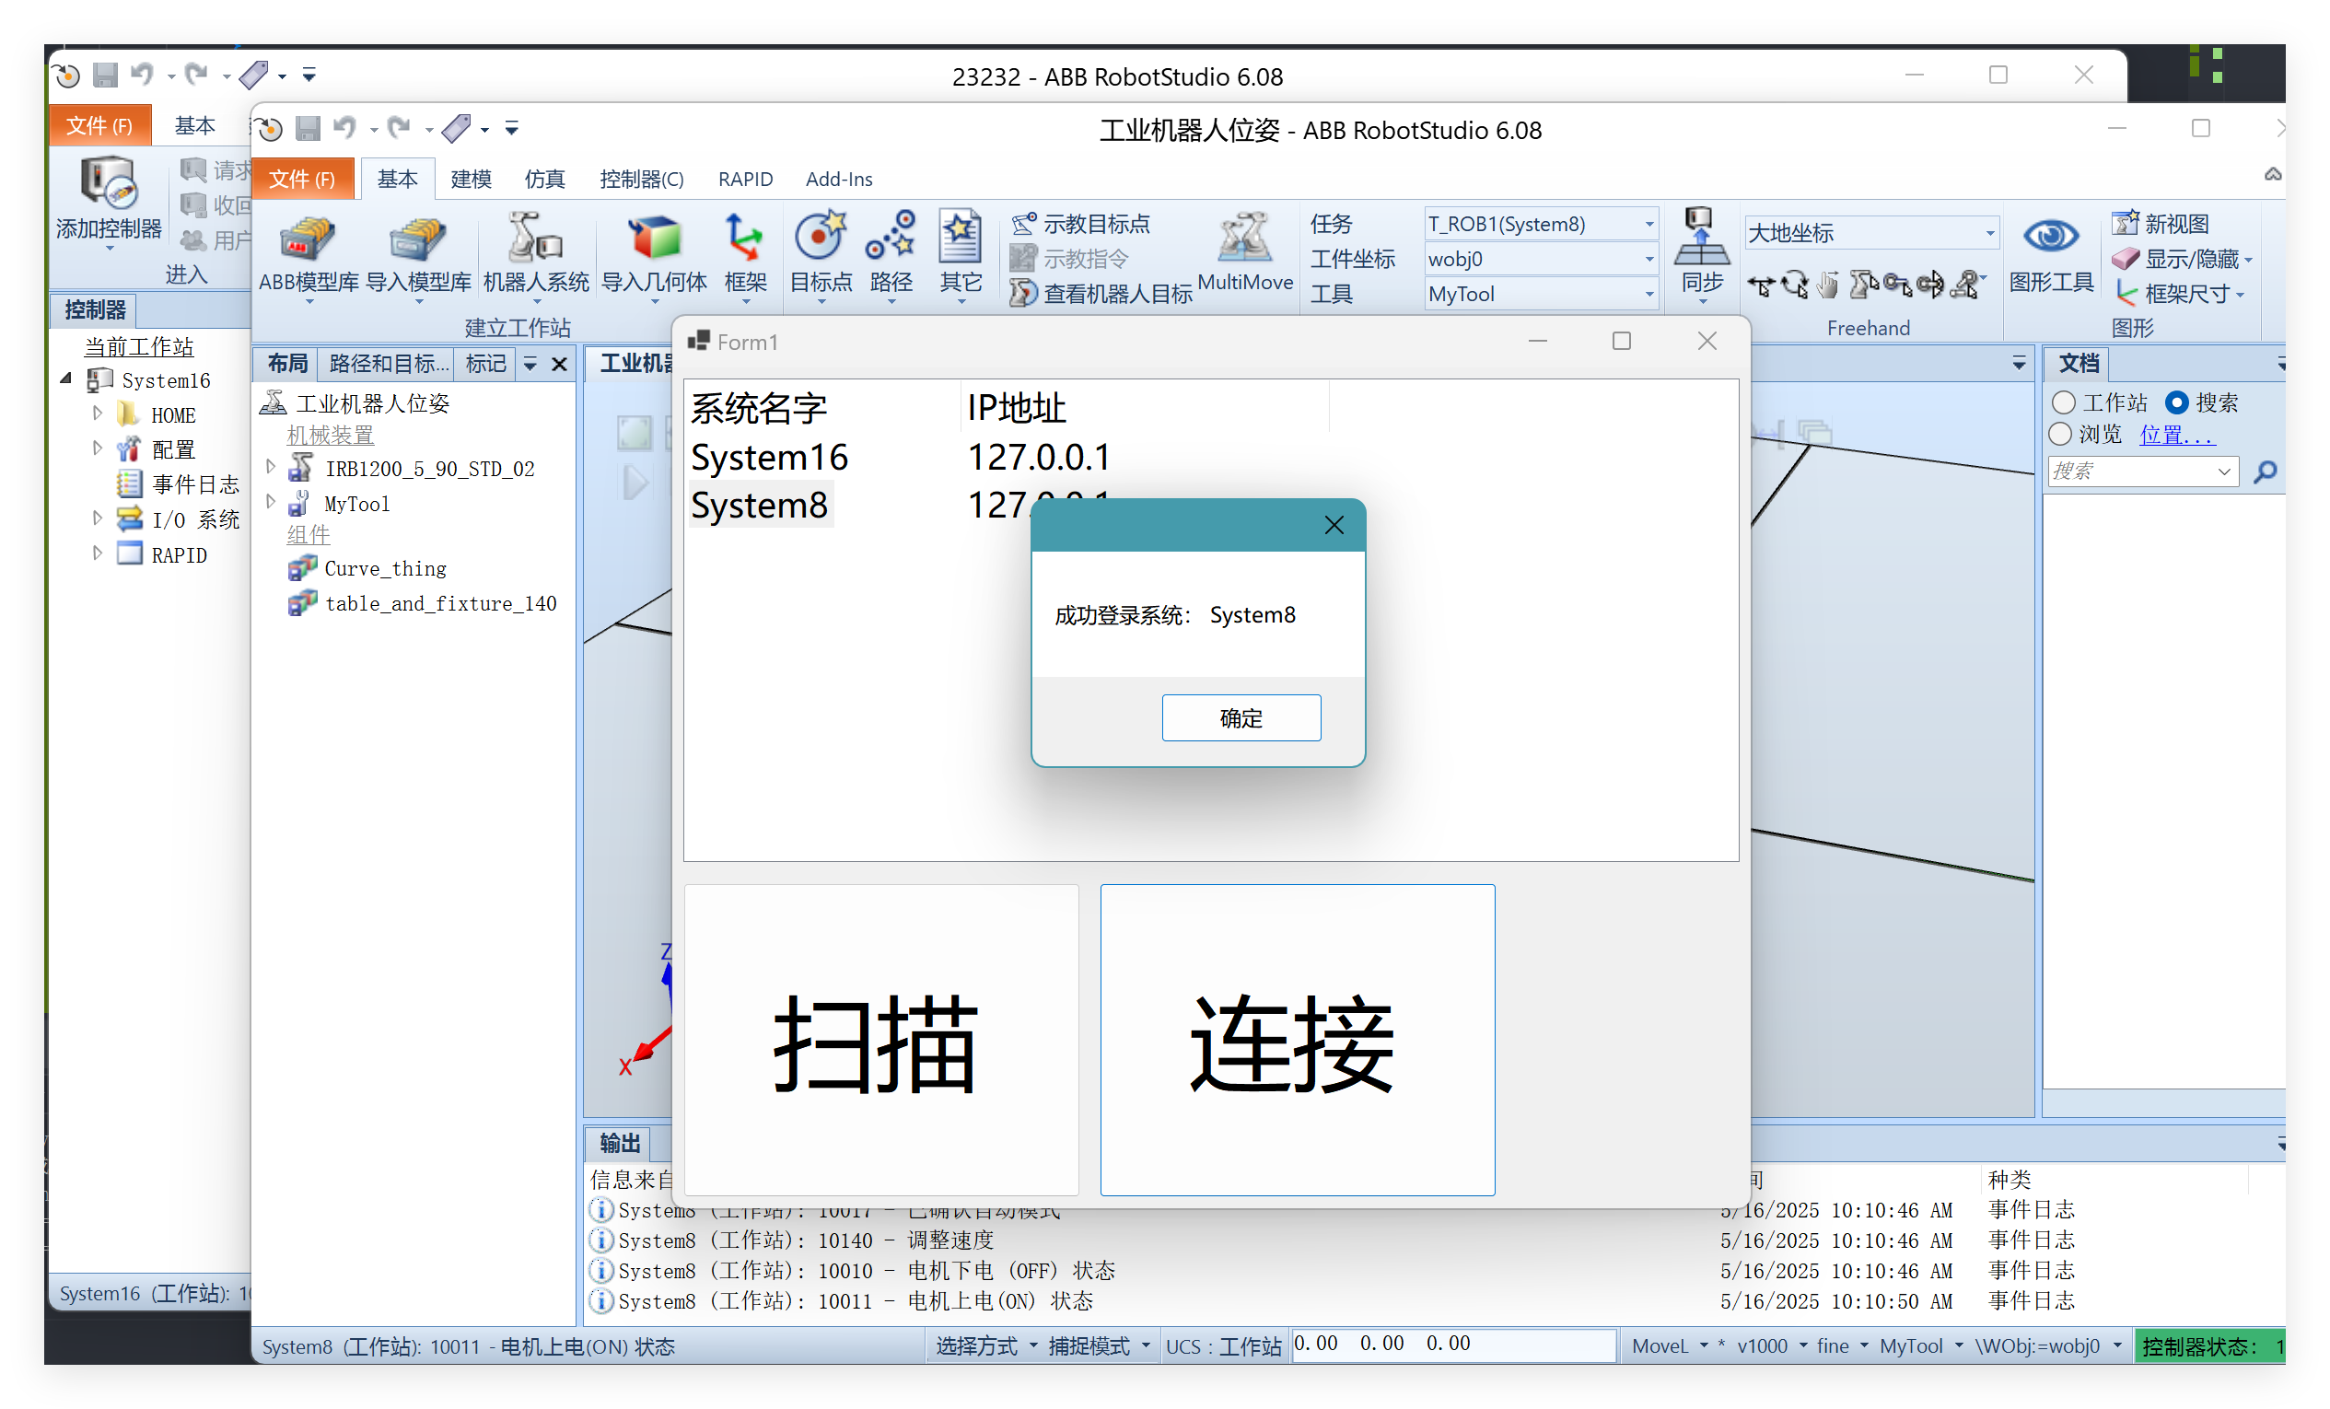The height and width of the screenshot is (1409, 2330).
Task: Select the Freehand multi-robot jog tool
Action: click(x=1967, y=285)
